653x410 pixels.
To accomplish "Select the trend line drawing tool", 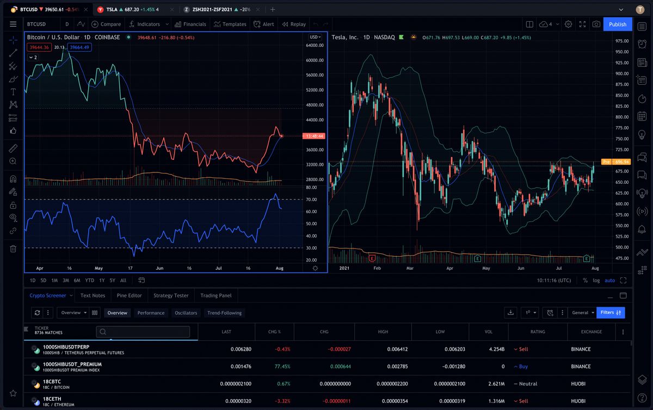I will [13, 53].
